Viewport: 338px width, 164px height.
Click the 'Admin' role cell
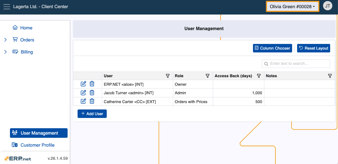pos(193,93)
